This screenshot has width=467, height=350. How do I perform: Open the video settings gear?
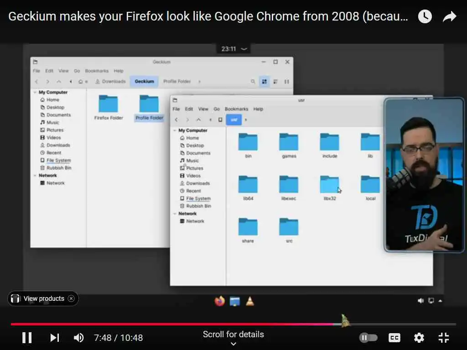pyautogui.click(x=419, y=338)
